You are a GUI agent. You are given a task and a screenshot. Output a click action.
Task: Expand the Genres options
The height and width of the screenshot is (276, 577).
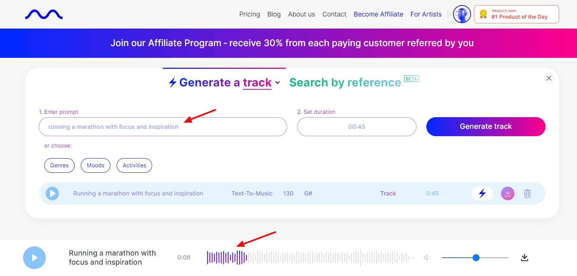click(x=59, y=165)
